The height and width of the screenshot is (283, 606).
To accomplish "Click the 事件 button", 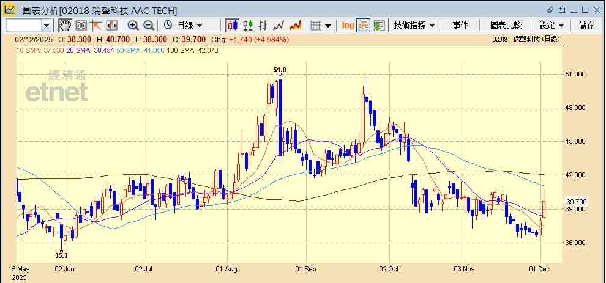I will click(x=460, y=25).
